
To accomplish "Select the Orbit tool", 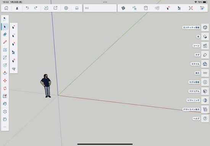I will [x=5, y=111].
